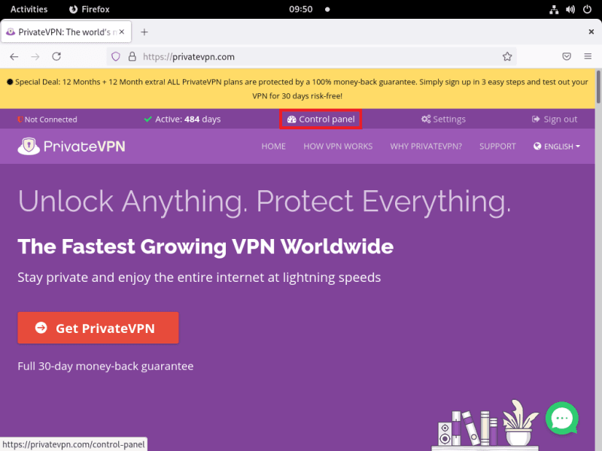This screenshot has height=451, width=602.
Task: Click the PrivateVPN logo
Action: click(x=71, y=147)
